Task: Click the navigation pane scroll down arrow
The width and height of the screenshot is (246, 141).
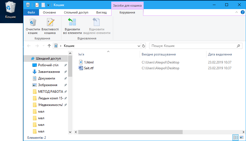Action: [70, 132]
